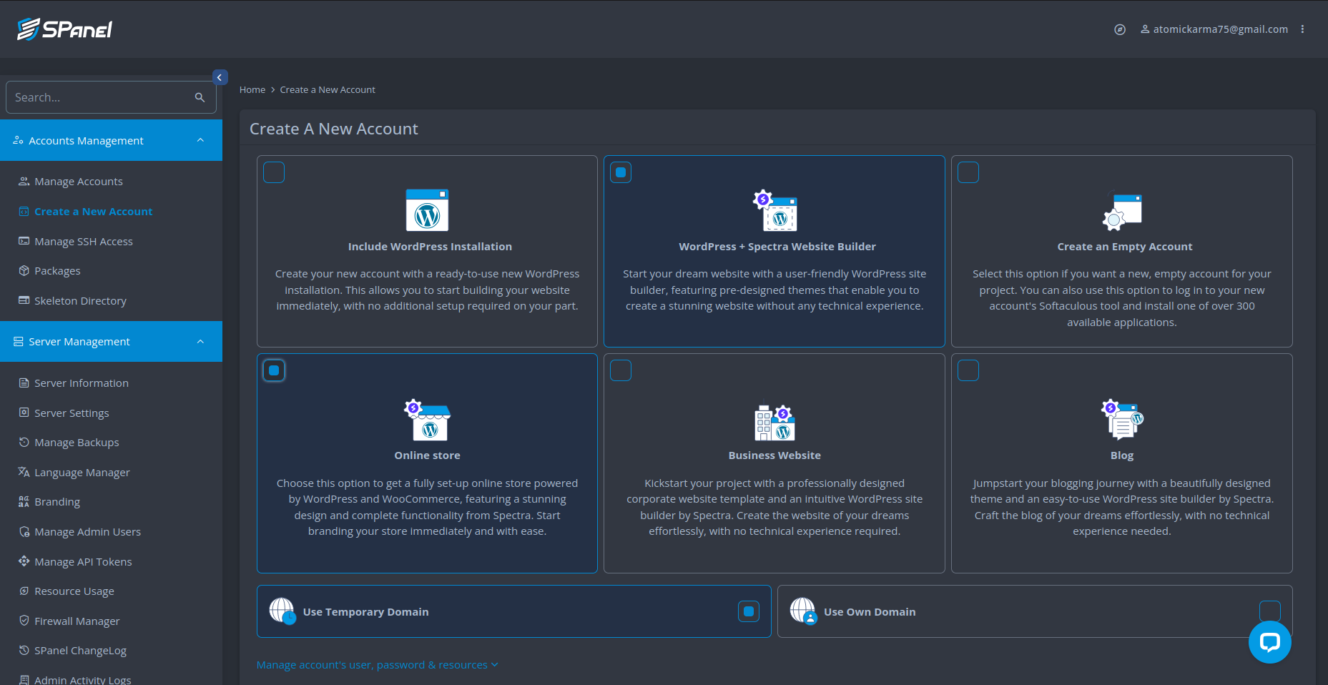This screenshot has width=1328, height=685.
Task: Click inside the Search field
Action: pos(100,97)
